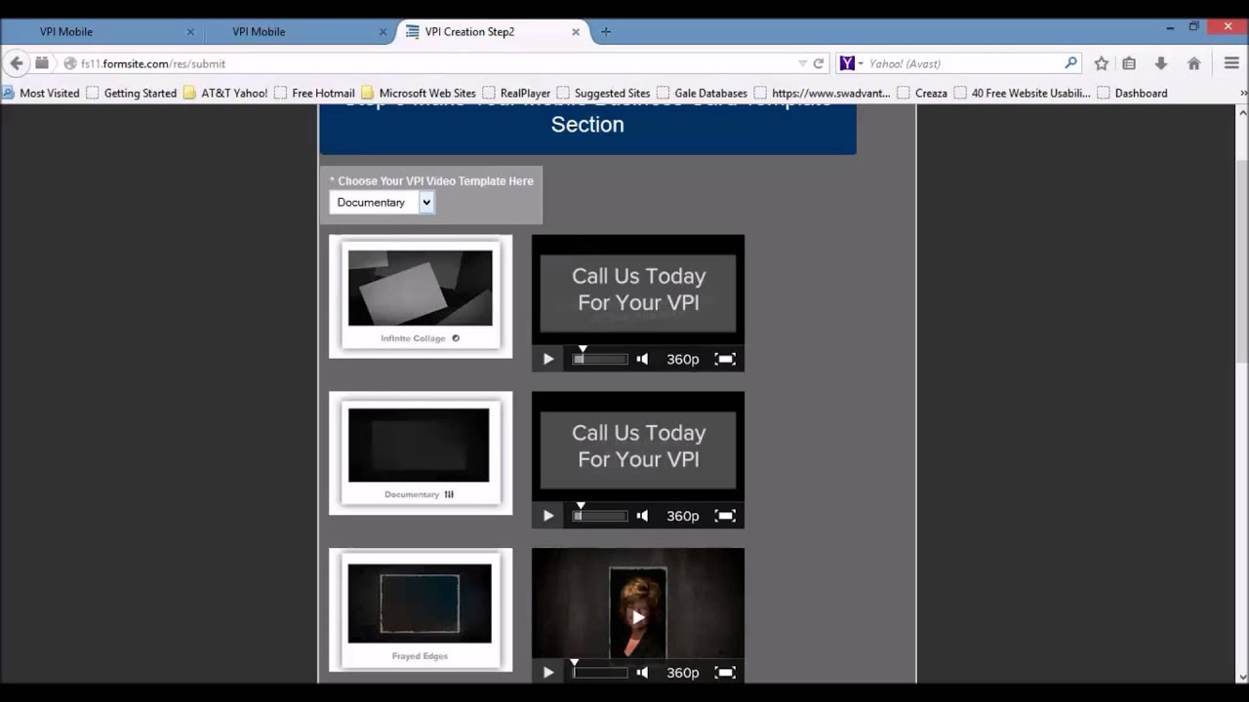Switch to the second VPI Mobile tab

coord(298,31)
